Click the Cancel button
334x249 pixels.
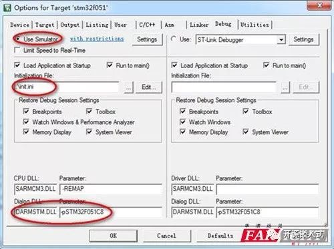click(167, 236)
